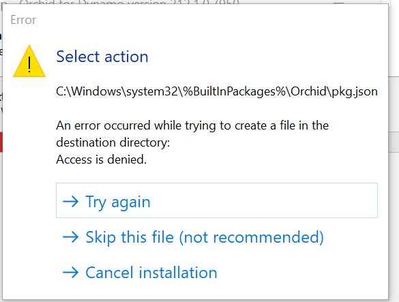Click the arrow icon beside Cancel installation
The width and height of the screenshot is (399, 302).
pyautogui.click(x=70, y=273)
